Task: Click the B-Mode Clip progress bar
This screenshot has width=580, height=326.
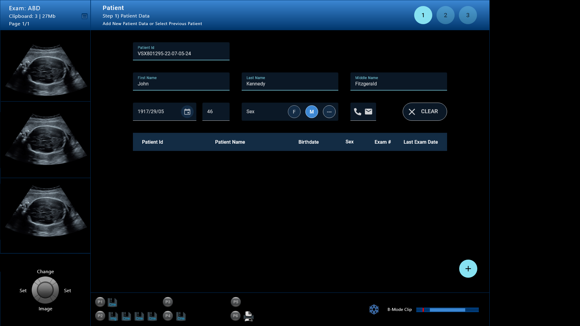Action: pos(447,310)
